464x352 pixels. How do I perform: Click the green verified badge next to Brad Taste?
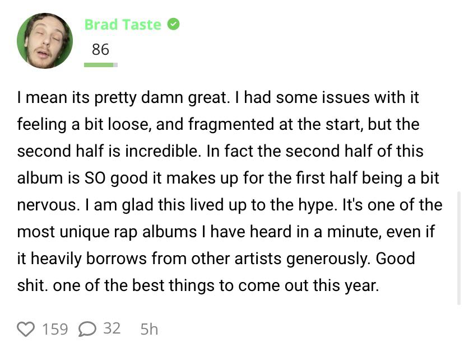pyautogui.click(x=174, y=25)
